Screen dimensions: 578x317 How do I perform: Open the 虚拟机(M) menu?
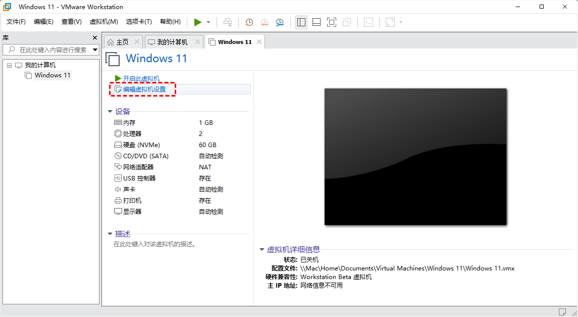(103, 22)
